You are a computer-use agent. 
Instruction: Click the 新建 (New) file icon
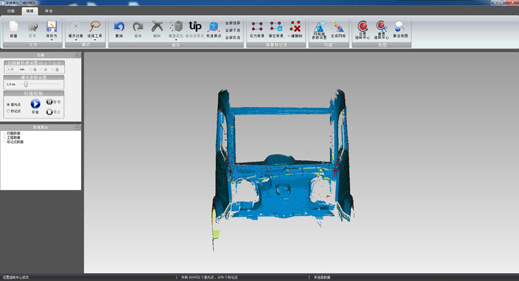[14, 27]
